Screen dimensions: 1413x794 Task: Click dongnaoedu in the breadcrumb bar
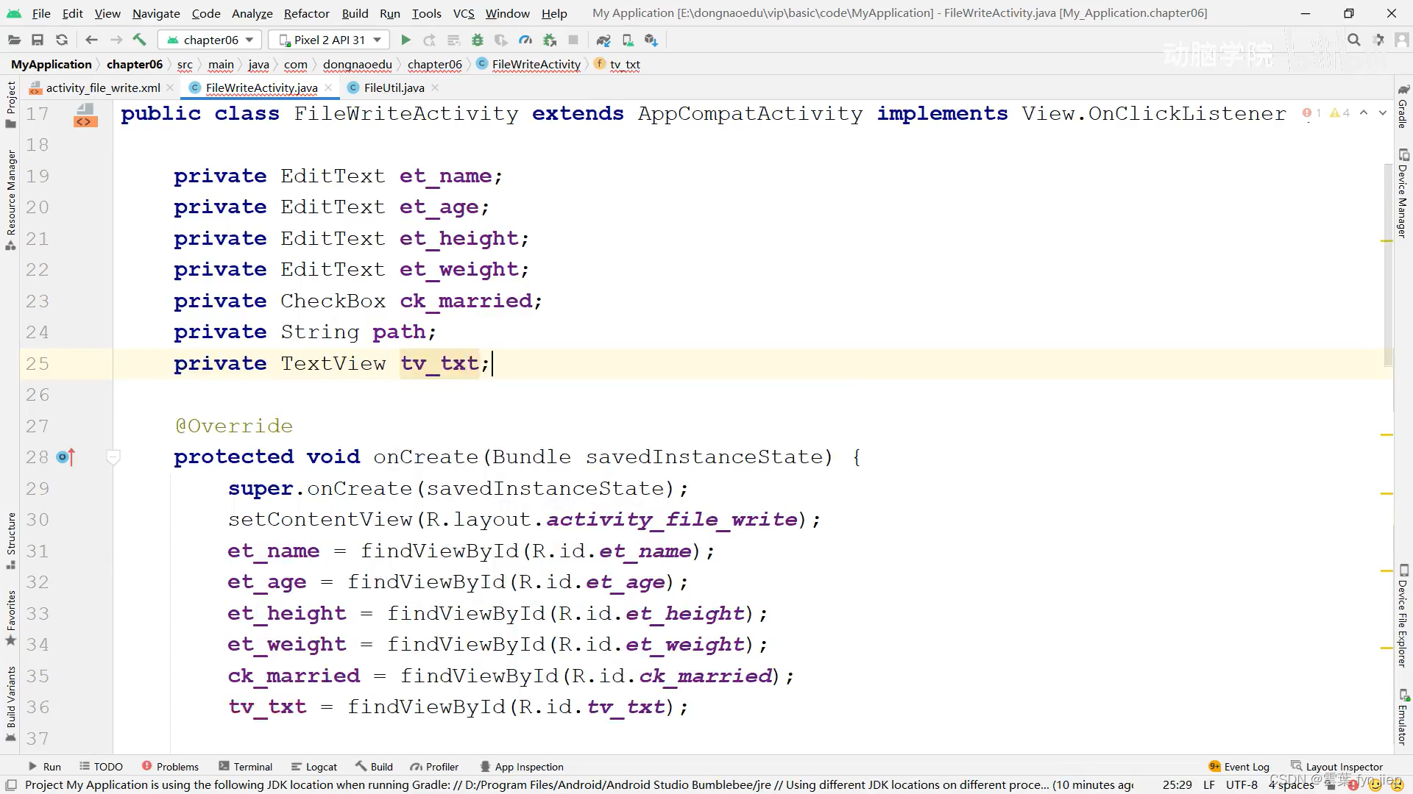click(x=357, y=65)
